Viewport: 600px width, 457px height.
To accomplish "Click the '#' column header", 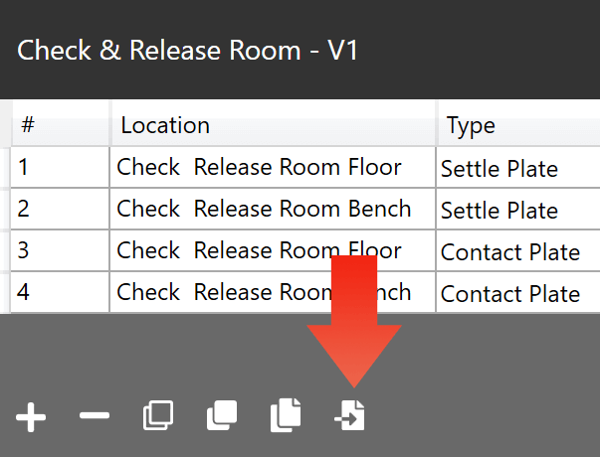I will point(60,126).
